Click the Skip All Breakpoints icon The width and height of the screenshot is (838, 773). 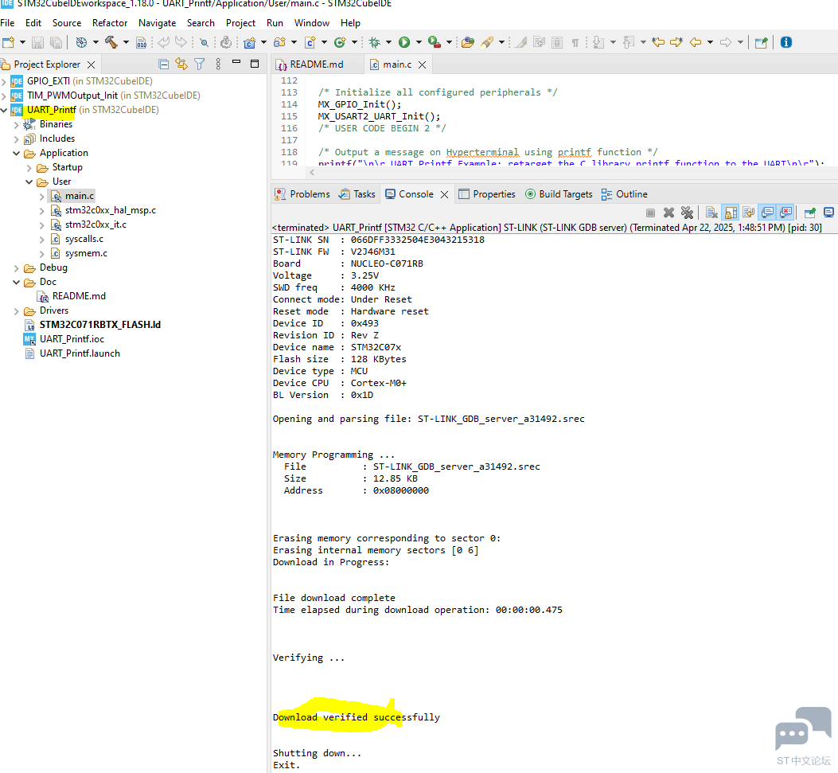click(205, 43)
